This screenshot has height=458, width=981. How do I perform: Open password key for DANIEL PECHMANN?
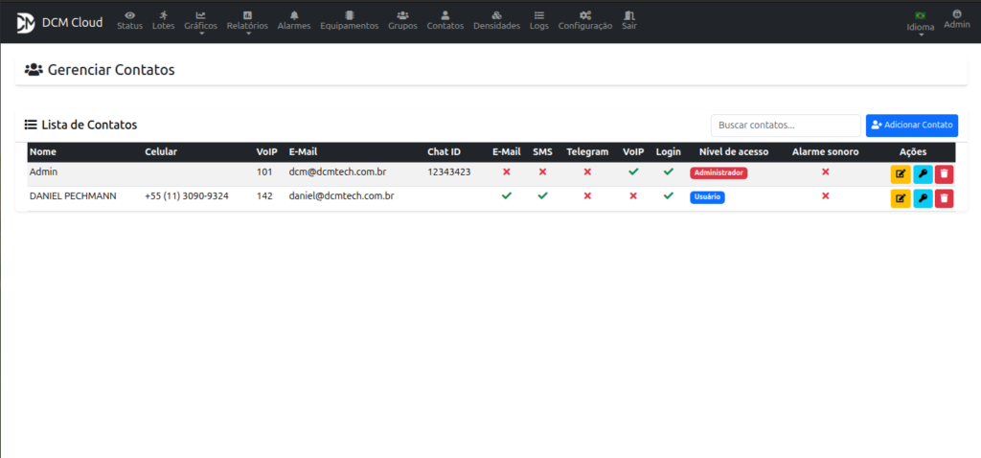pos(923,198)
